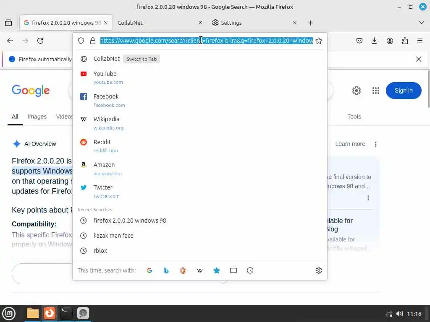Open search settings gear in dropdown
This screenshot has width=430, height=322.
319,270
